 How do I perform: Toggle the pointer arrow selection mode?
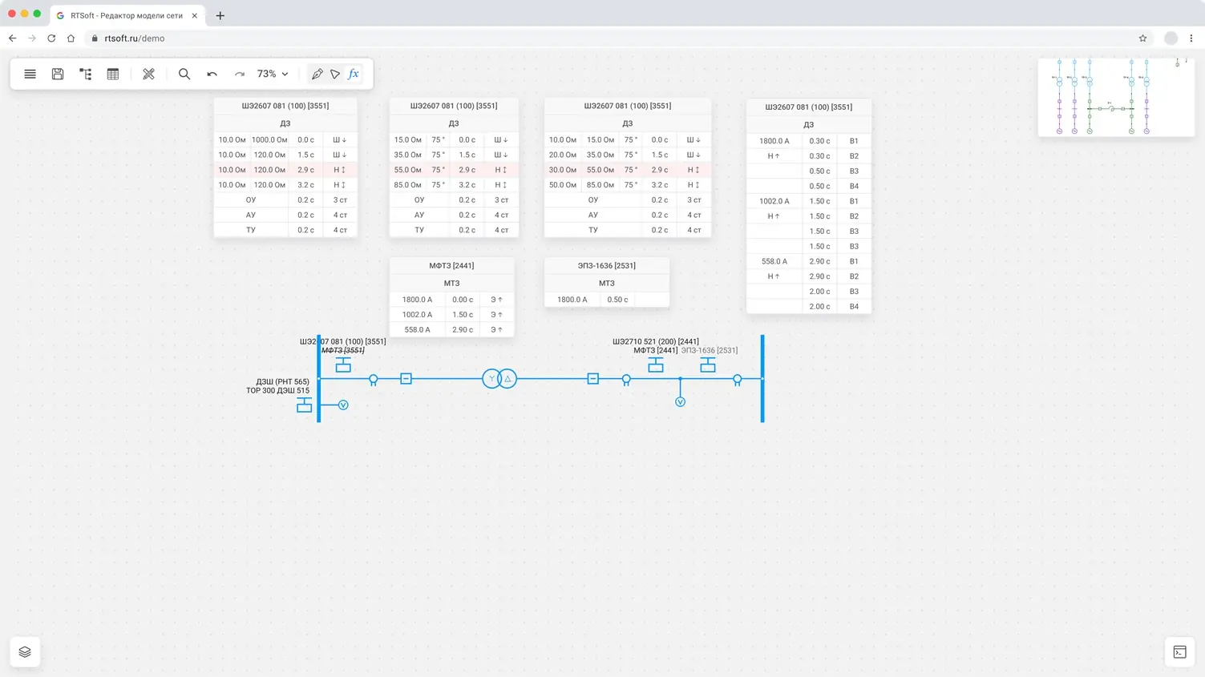pyautogui.click(x=335, y=74)
